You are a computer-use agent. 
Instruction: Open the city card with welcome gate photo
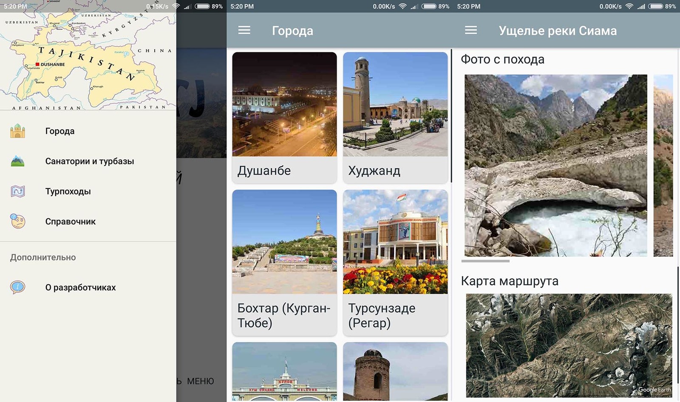(284, 371)
